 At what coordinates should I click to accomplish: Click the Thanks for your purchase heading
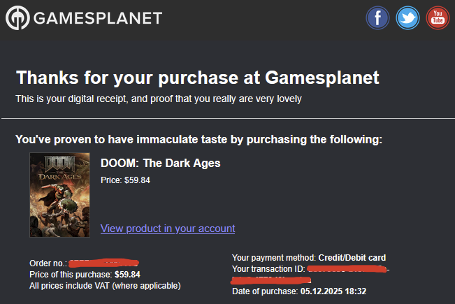tap(197, 77)
